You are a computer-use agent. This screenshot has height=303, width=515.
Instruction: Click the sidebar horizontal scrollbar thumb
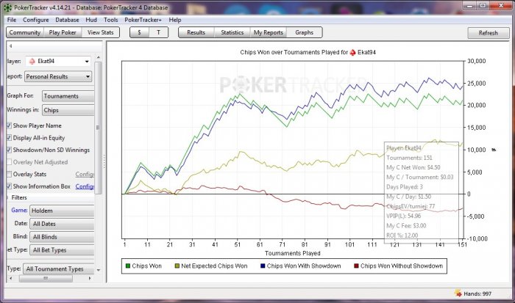pos(46,279)
